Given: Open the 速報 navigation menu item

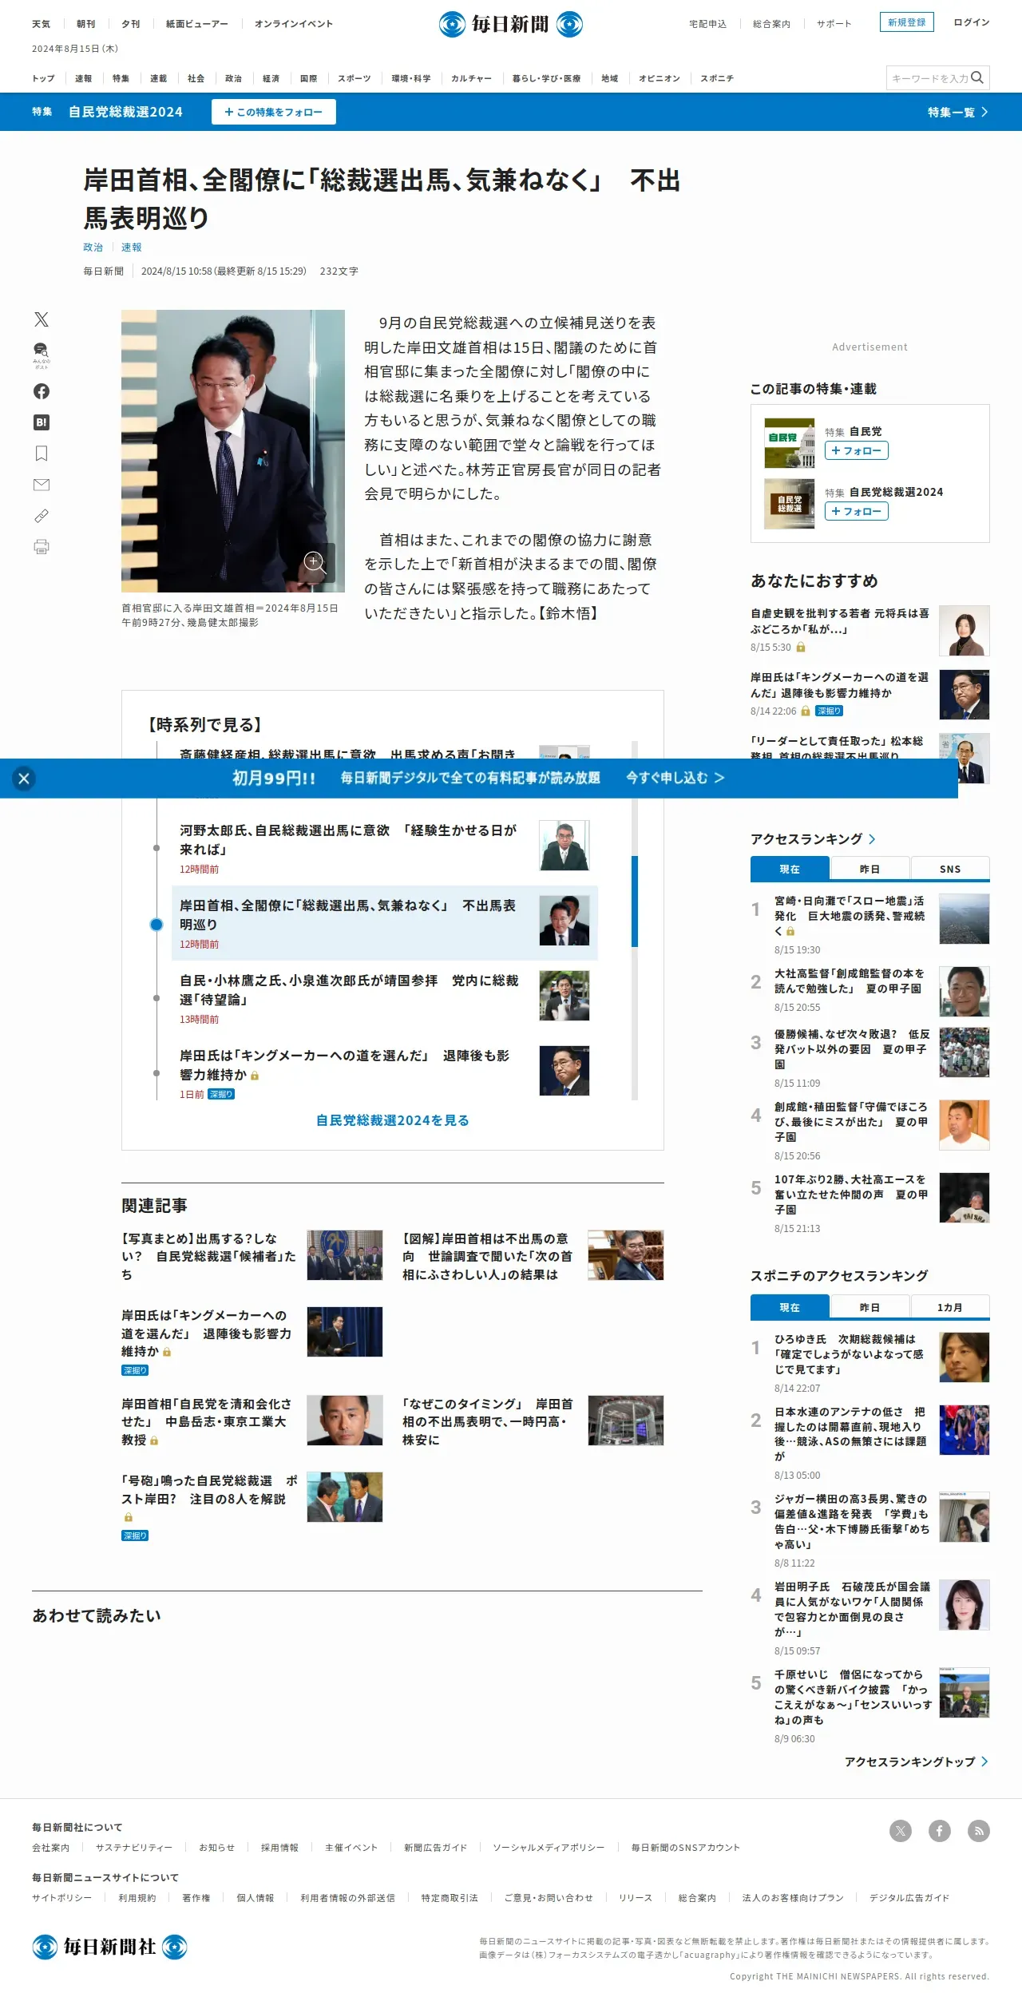Looking at the screenshot, I should 84,78.
